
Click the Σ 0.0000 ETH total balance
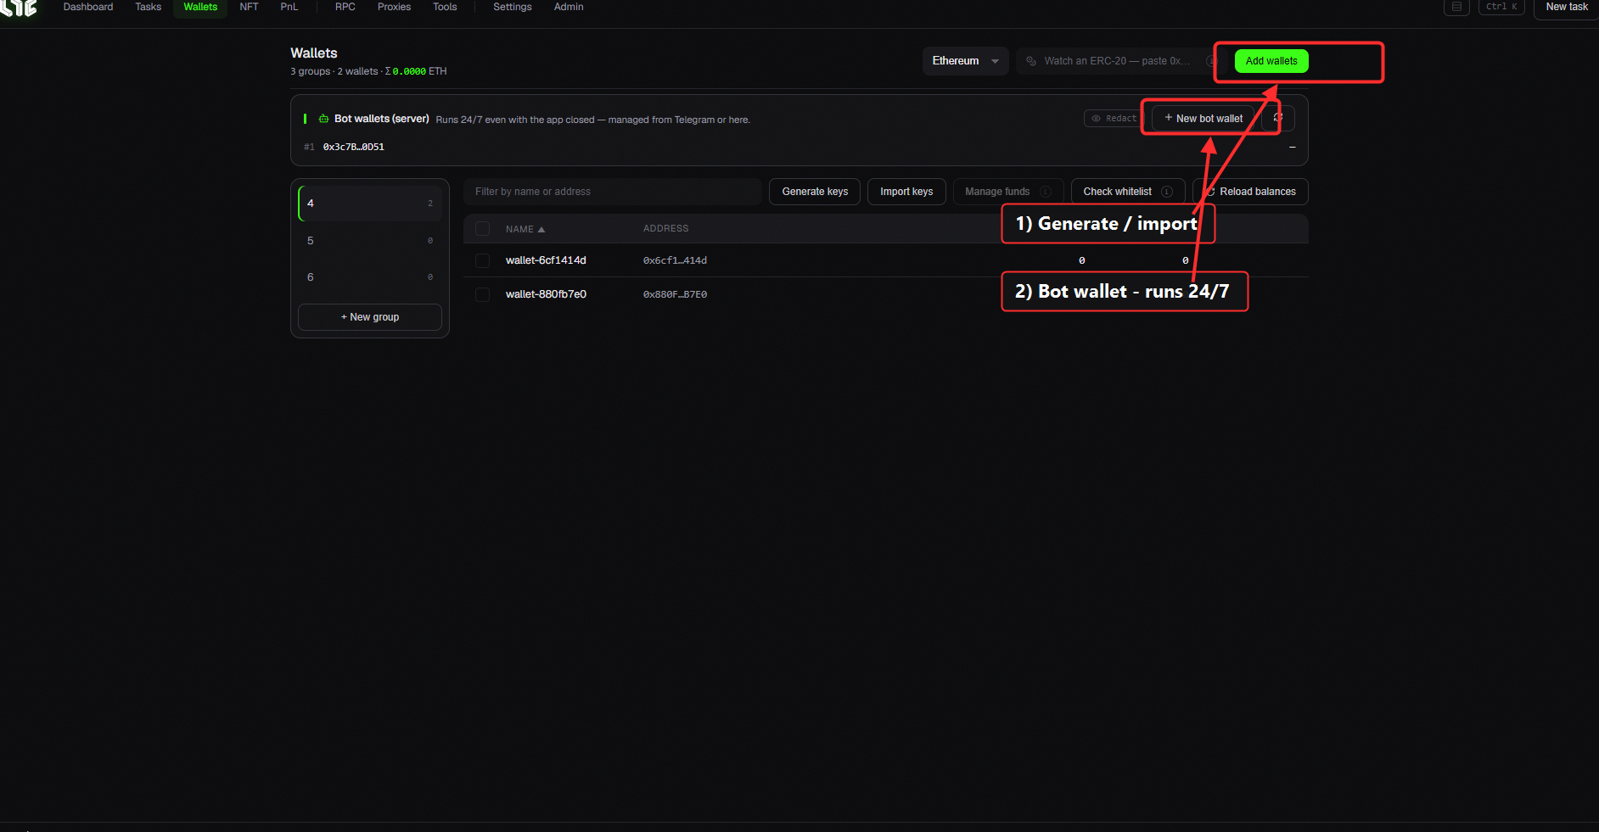416,71
